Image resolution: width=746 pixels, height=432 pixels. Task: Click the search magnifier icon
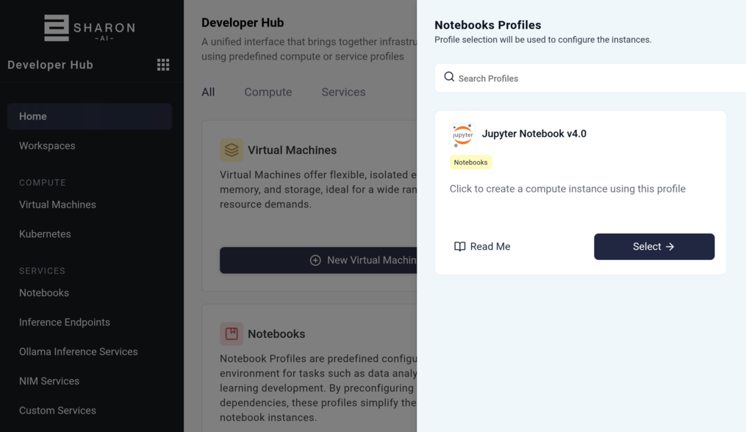coord(449,77)
